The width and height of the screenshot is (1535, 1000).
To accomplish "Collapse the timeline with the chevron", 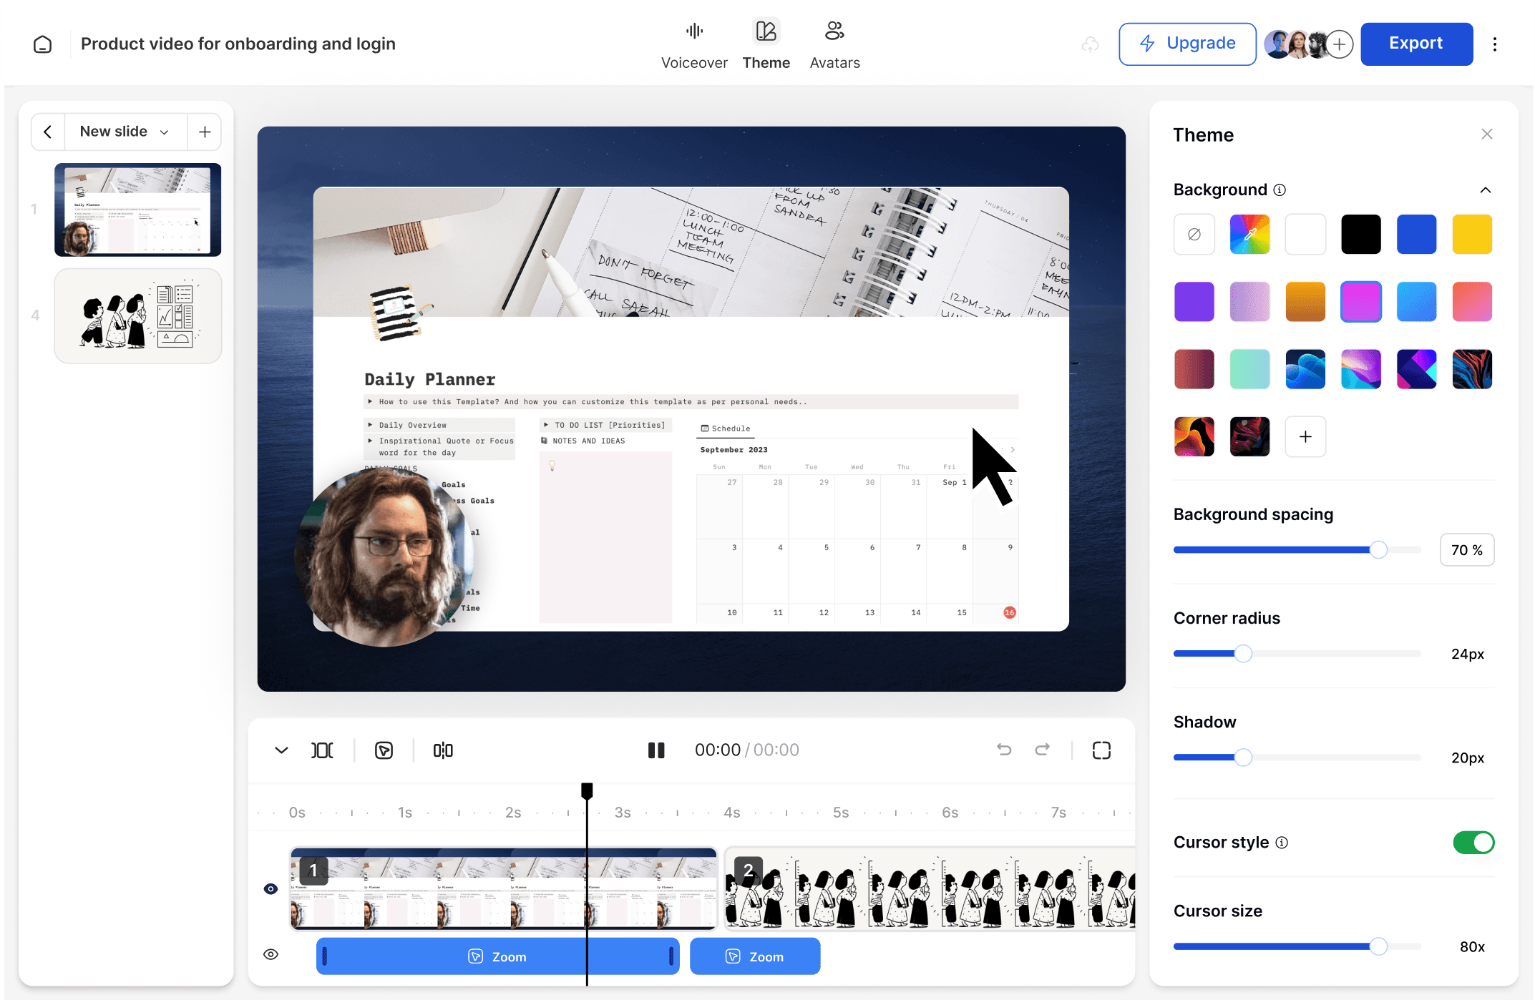I will coord(281,750).
